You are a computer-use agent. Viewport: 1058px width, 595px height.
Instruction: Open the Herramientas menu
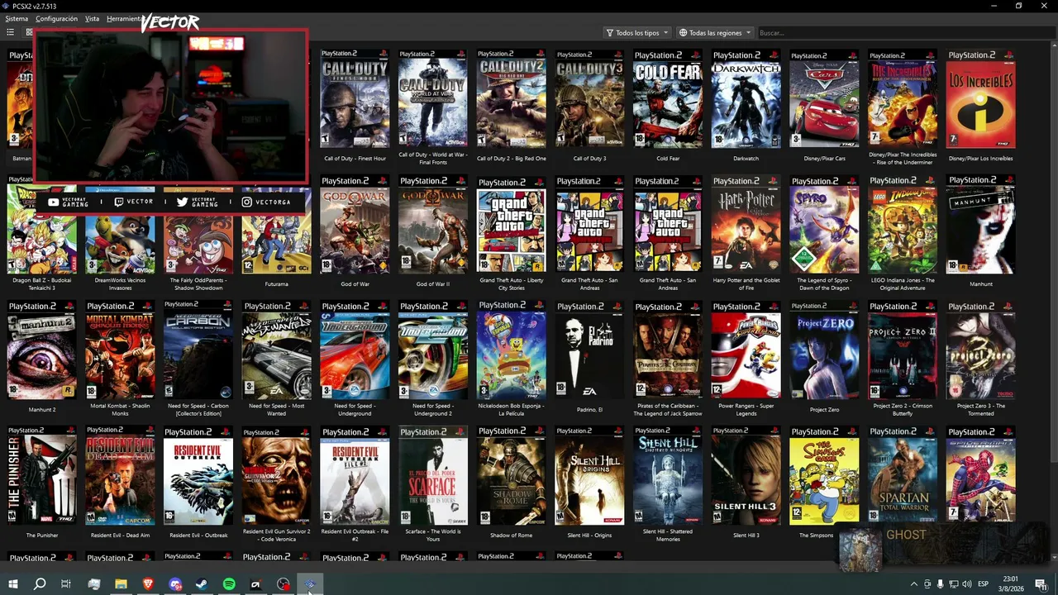(124, 18)
